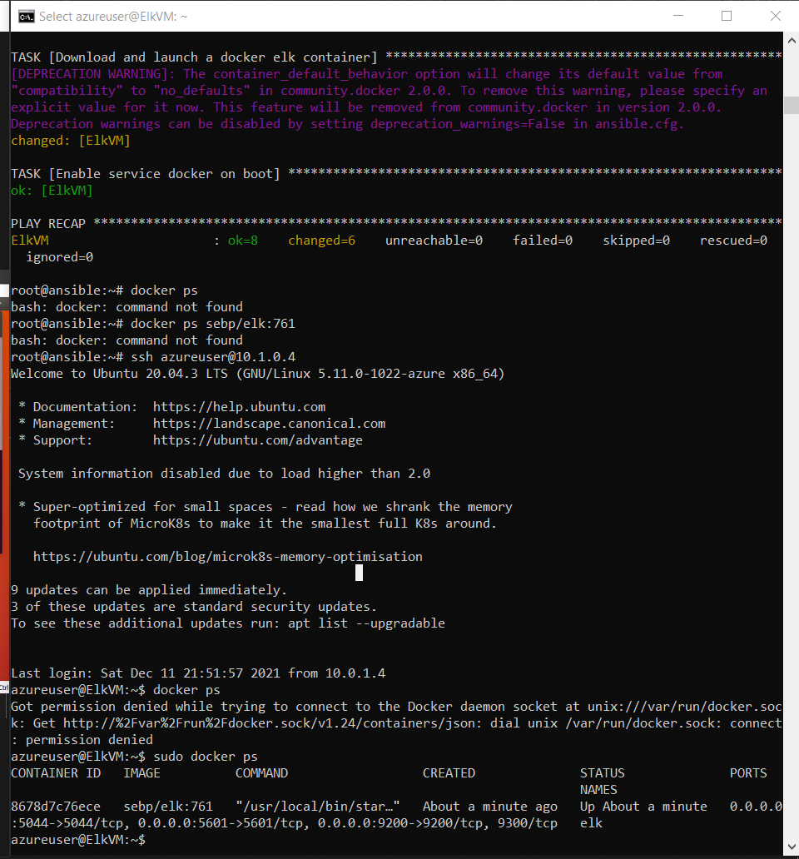This screenshot has height=859, width=799.
Task: Click the blinking cursor block in the terminal
Action: pyautogui.click(x=359, y=572)
